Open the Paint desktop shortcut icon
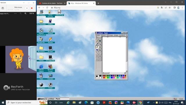186x105 pixels. 41,76
